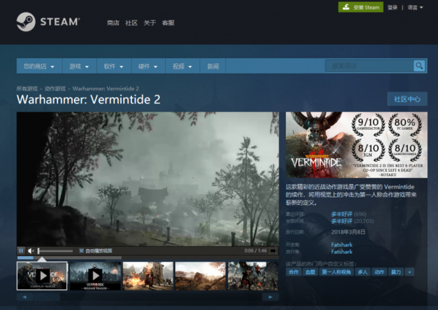Click the main trailer video area
Image resolution: width=438 pixels, height=310 pixels.
pyautogui.click(x=148, y=179)
